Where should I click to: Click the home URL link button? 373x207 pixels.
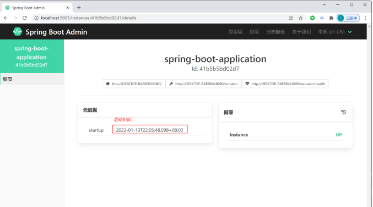[134, 83]
